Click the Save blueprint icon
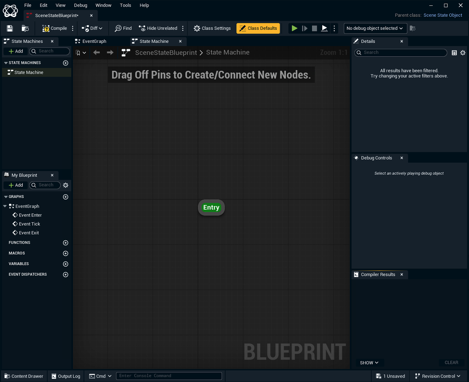Image resolution: width=469 pixels, height=382 pixels. (10, 28)
